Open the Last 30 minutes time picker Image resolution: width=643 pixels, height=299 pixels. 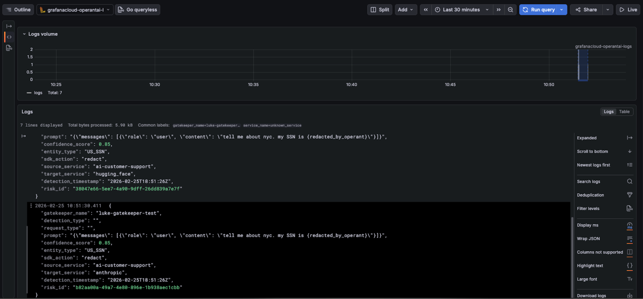click(462, 10)
